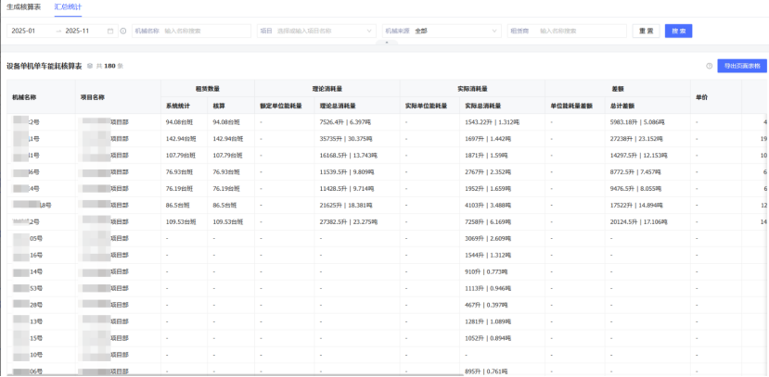Click the help icon near export button

pos(710,66)
